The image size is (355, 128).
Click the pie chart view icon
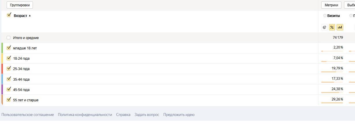[324, 27]
